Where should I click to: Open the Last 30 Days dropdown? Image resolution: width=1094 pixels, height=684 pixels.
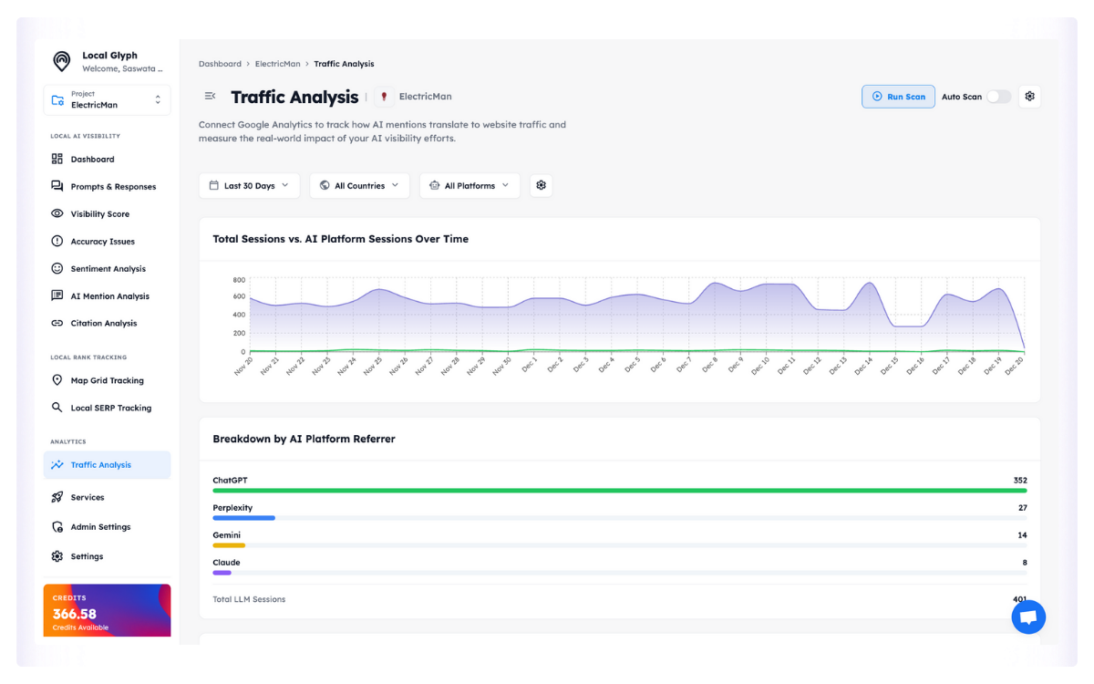[249, 186]
